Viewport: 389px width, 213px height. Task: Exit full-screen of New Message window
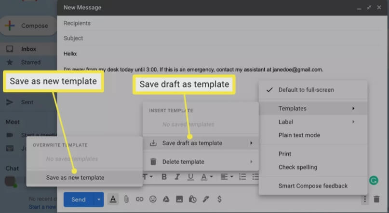point(369,7)
